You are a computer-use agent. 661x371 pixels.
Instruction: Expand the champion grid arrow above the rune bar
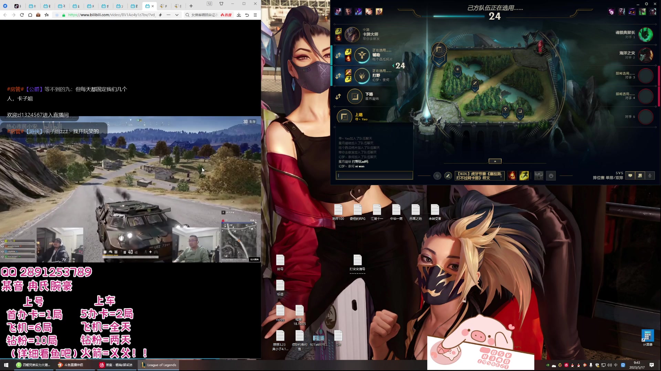[495, 161]
